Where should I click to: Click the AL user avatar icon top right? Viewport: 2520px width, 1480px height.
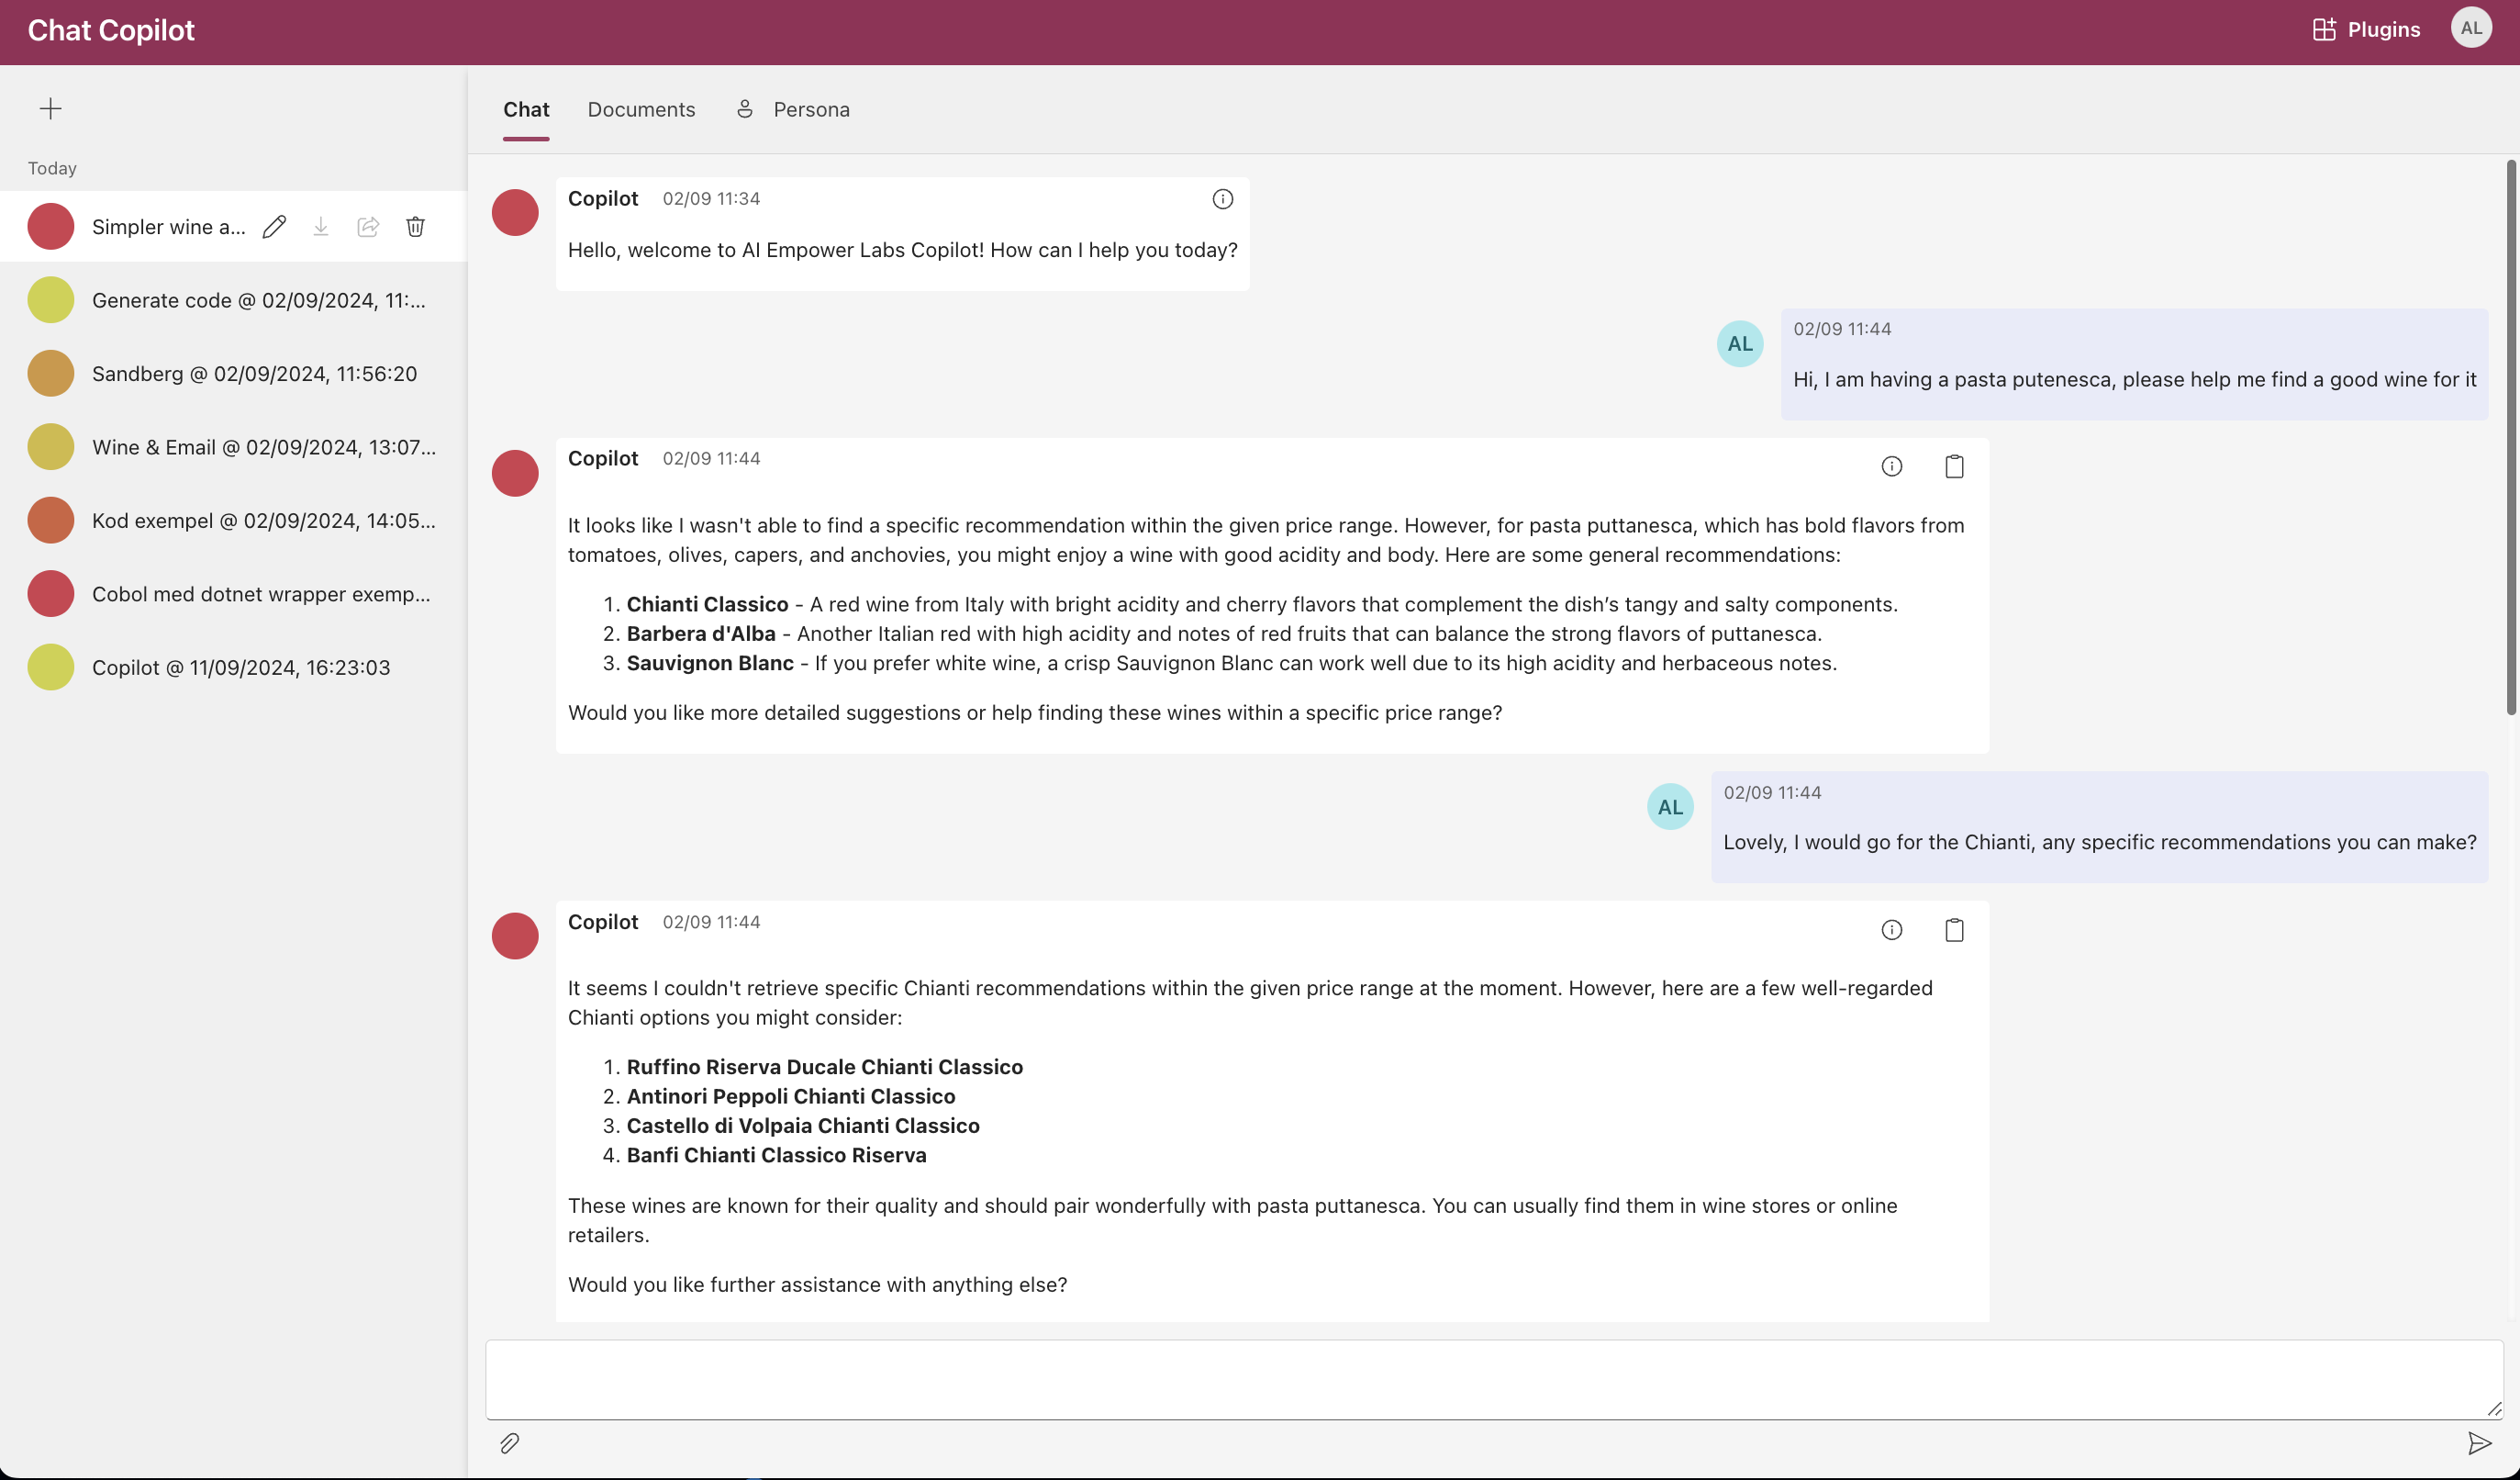[2472, 28]
